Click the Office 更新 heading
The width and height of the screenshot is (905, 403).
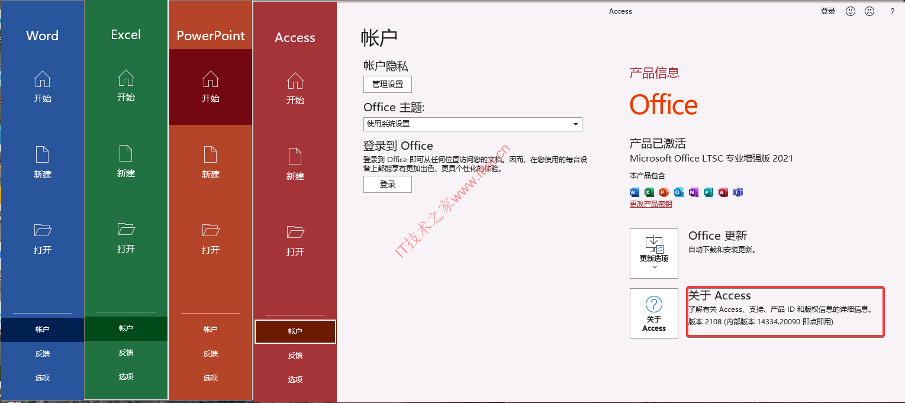pos(718,236)
